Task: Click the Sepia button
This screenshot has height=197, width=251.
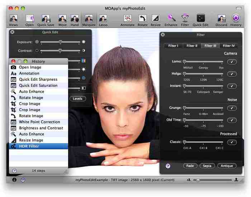Action: [207, 166]
